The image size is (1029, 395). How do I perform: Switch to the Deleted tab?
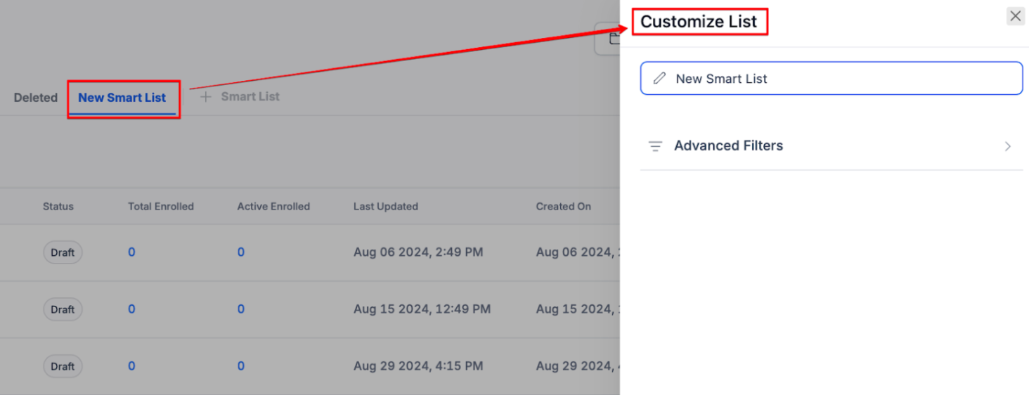point(36,98)
